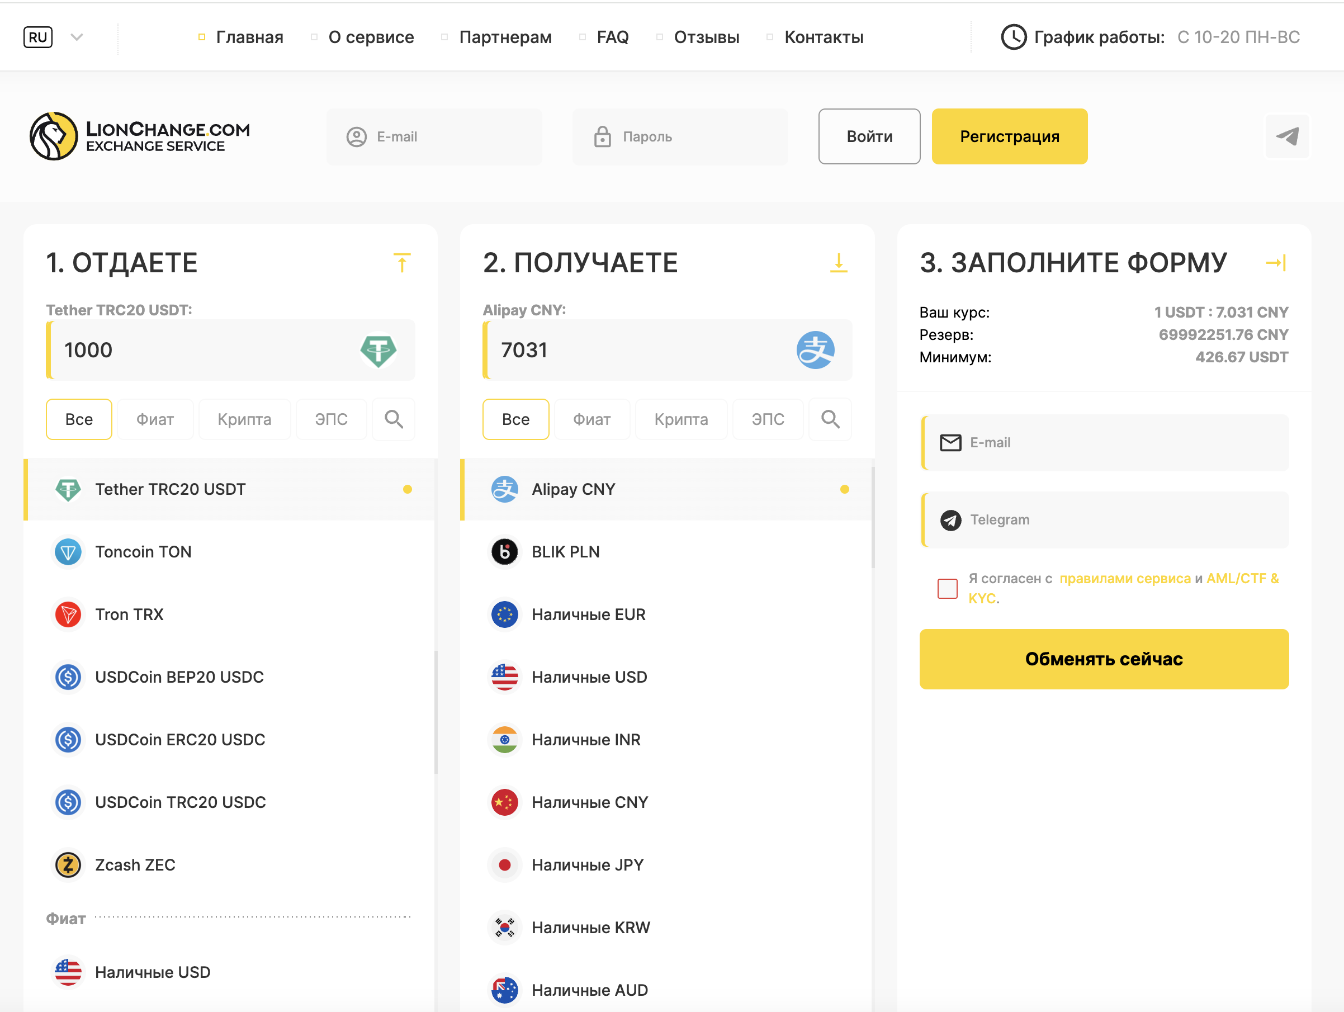Click the Telegram input field in form
The image size is (1344, 1012).
[x=1106, y=519]
